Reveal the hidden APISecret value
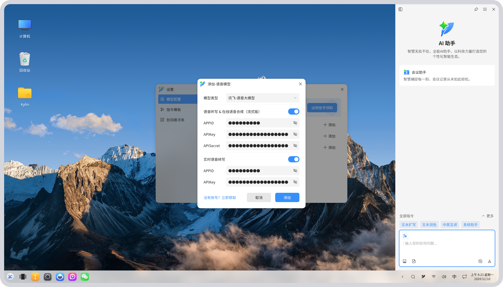 (295, 146)
